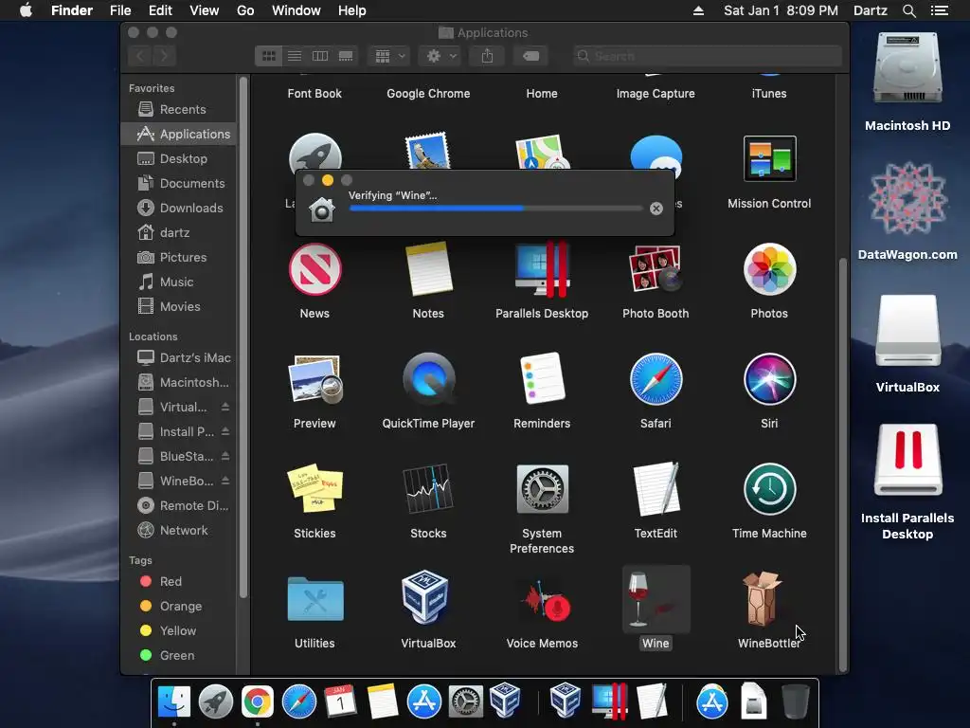970x728 pixels.
Task: Select Remote Disc in the sidebar
Action: pos(178,506)
